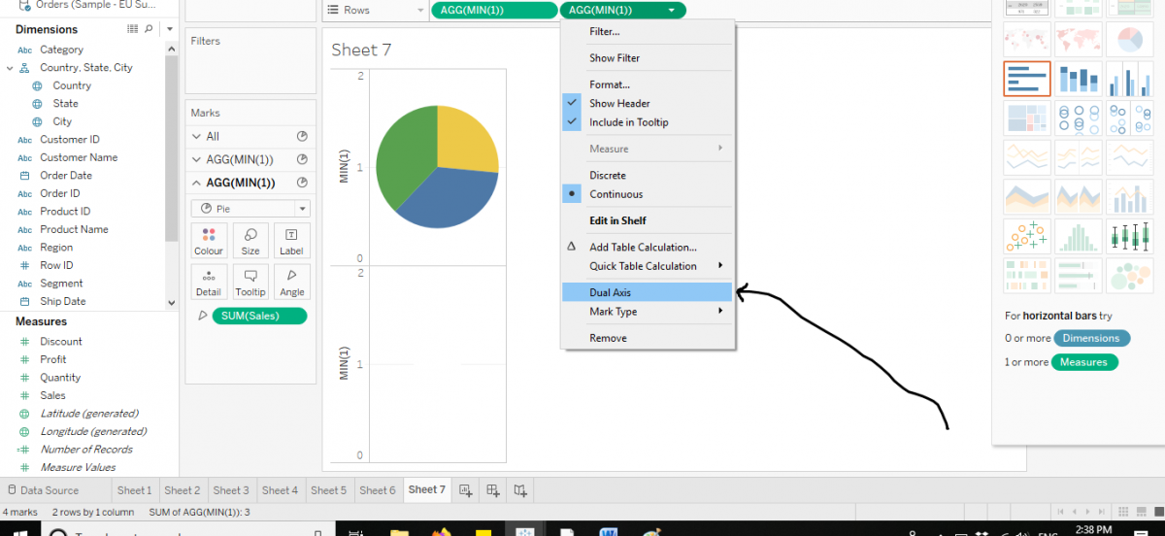Image resolution: width=1165 pixels, height=536 pixels.
Task: Select Show Filter menu entry
Action: tap(648, 58)
